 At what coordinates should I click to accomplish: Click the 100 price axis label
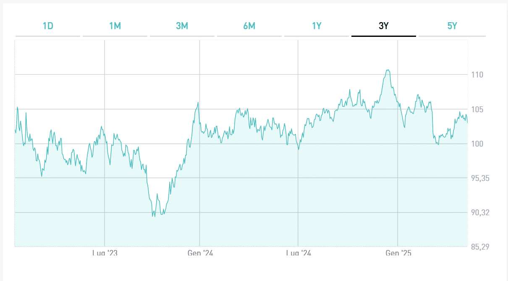(477, 144)
